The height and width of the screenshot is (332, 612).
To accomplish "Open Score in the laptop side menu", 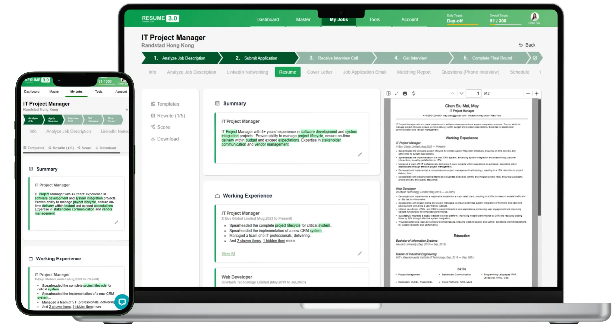I will tap(160, 127).
